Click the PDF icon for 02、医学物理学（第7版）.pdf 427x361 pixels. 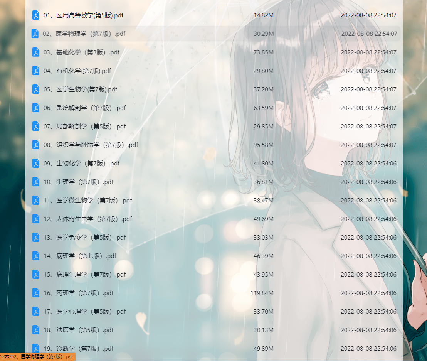[x=35, y=34]
